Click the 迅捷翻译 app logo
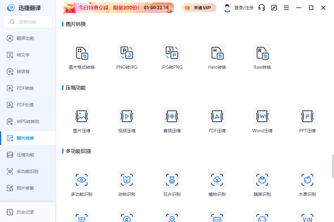 click(x=11, y=8)
